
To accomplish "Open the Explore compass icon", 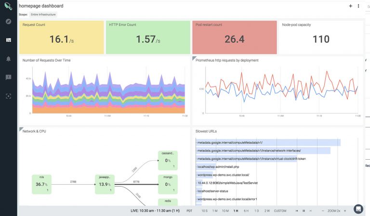I will [x=8, y=22].
